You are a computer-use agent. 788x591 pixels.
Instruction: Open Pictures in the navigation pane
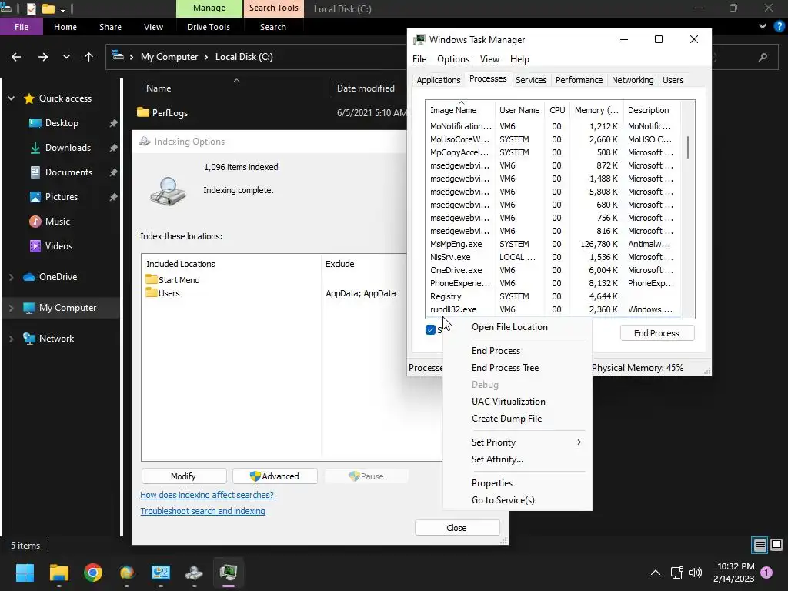62,197
